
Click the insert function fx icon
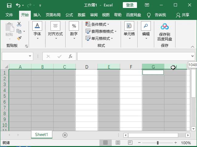[70, 56]
